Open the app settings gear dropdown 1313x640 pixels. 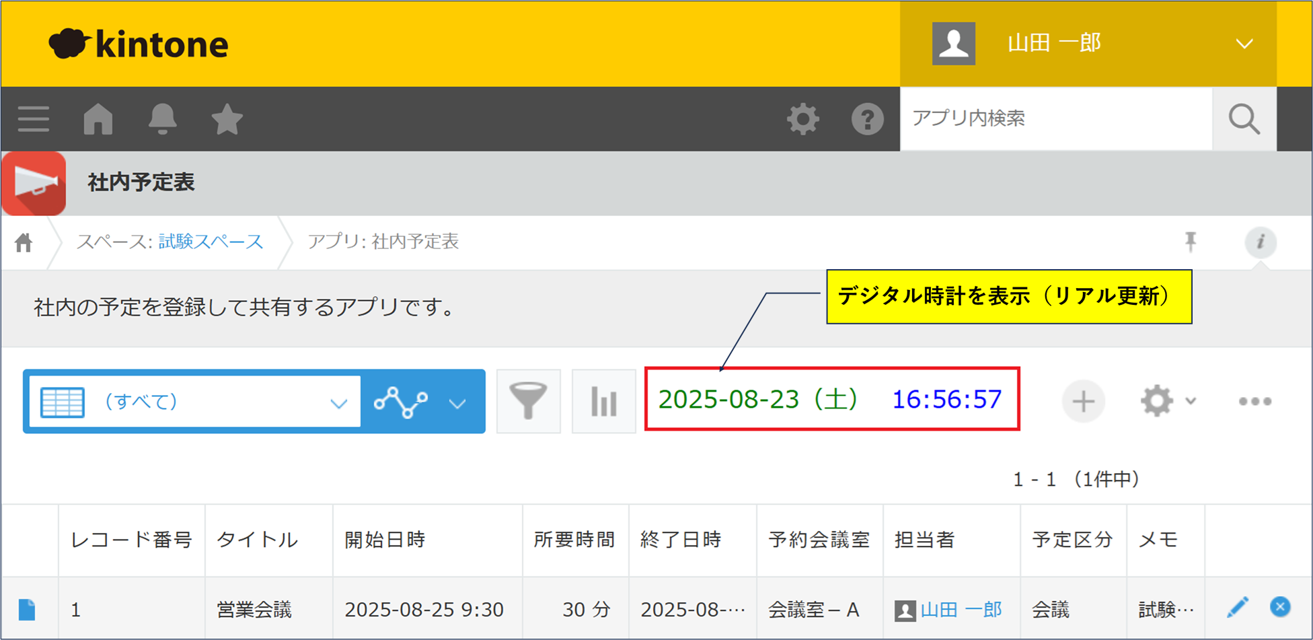pos(1167,401)
